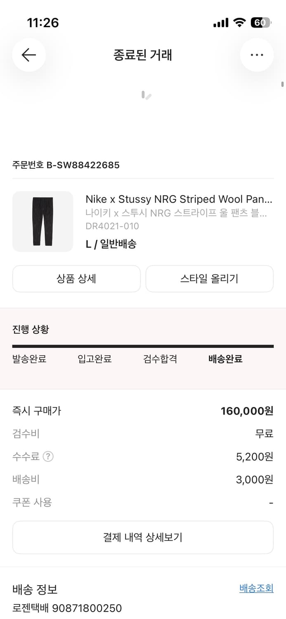This screenshot has height=619, width=286.
Task: Tap the back arrow to return
Action: 28,55
